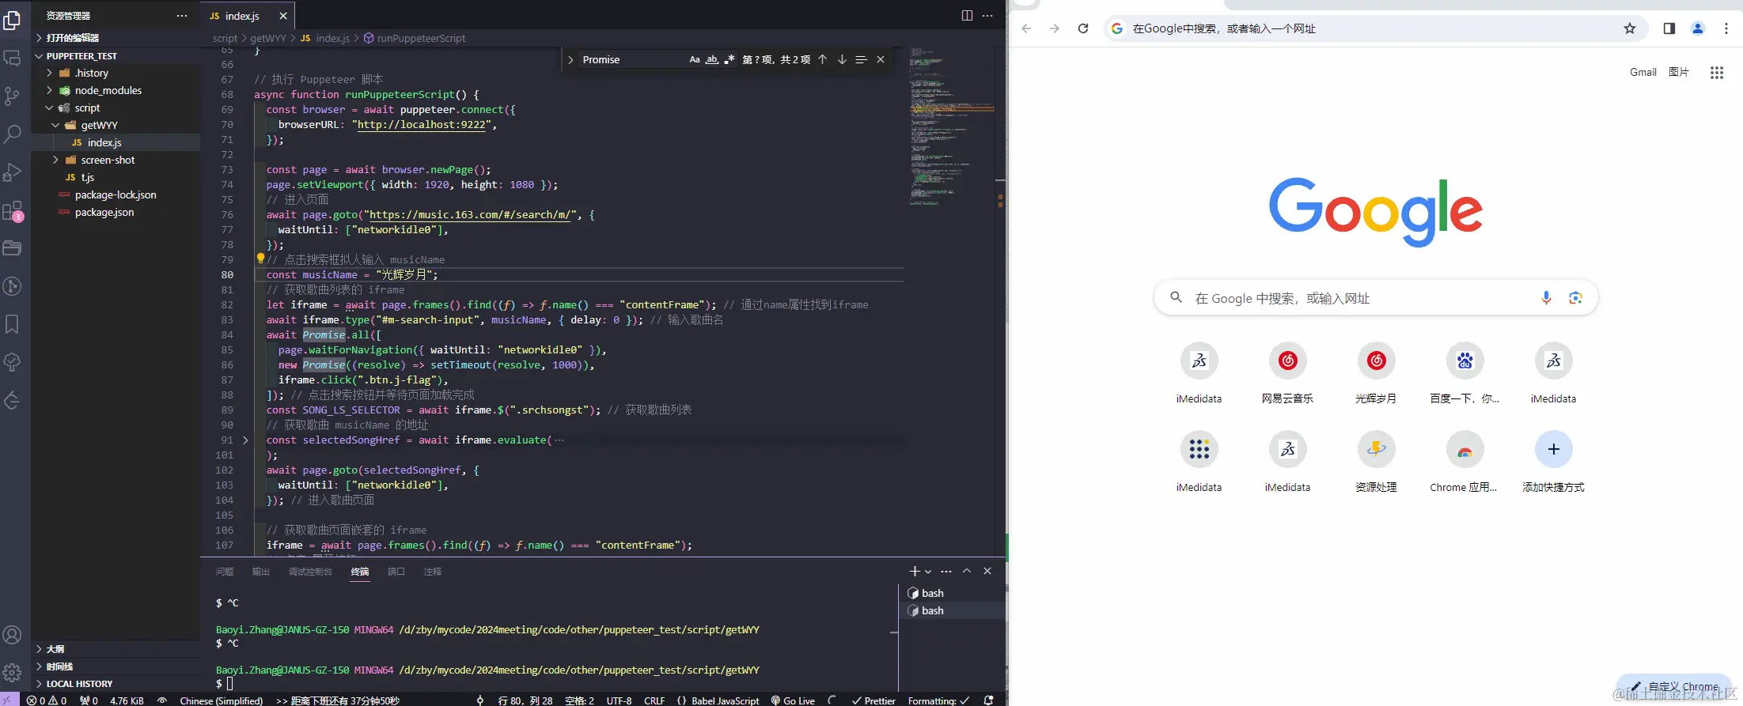Open the terminal launch profile dropdown arrow
The height and width of the screenshot is (706, 1743).
coord(928,571)
